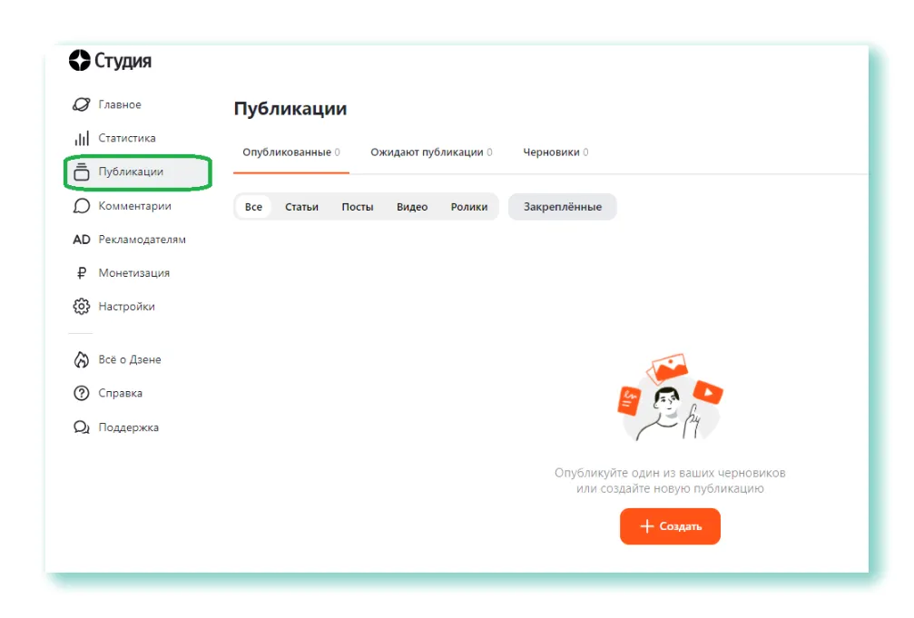This screenshot has height=618, width=914.
Task: Click the ruble icon for Монетизация
Action: click(x=82, y=273)
